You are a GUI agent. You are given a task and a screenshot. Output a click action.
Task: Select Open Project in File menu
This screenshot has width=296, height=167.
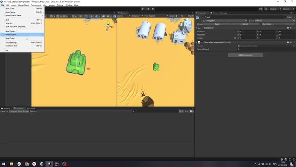click(22, 35)
